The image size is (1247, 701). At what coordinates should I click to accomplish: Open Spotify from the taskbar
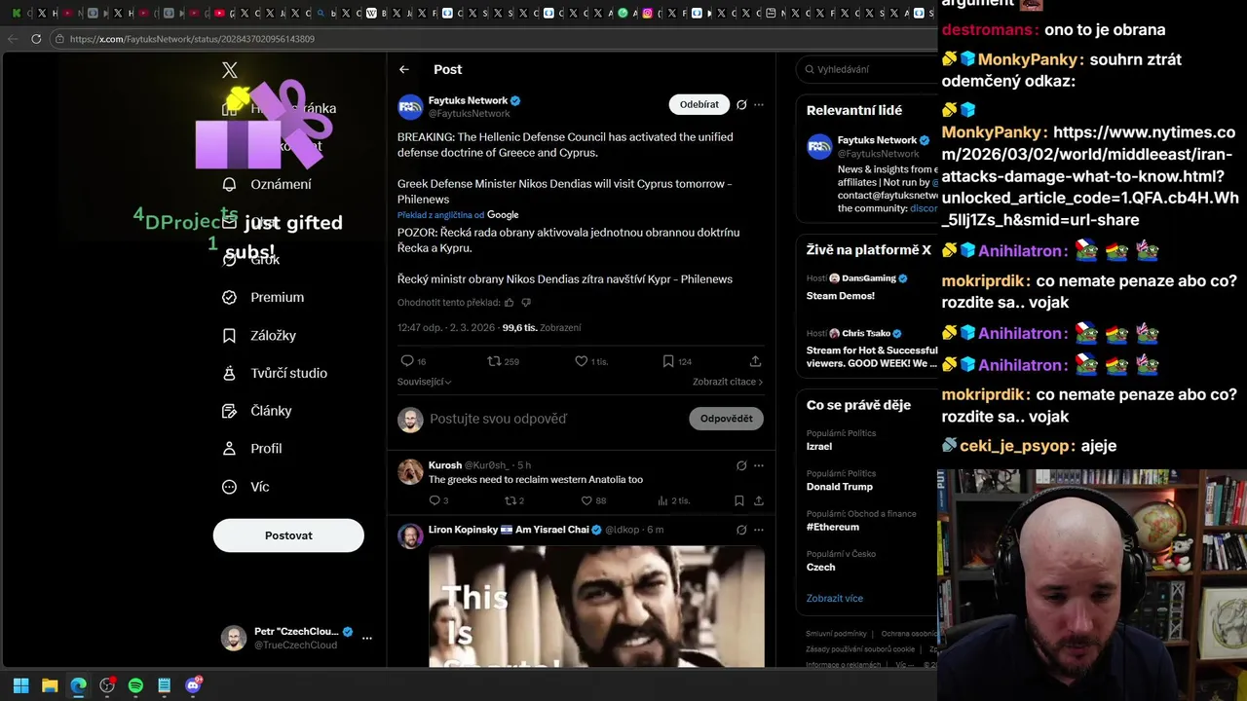click(135, 685)
